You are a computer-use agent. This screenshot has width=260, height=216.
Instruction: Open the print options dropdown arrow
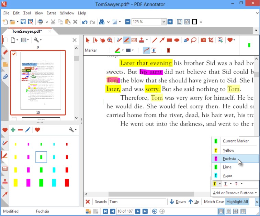click(x=47, y=22)
